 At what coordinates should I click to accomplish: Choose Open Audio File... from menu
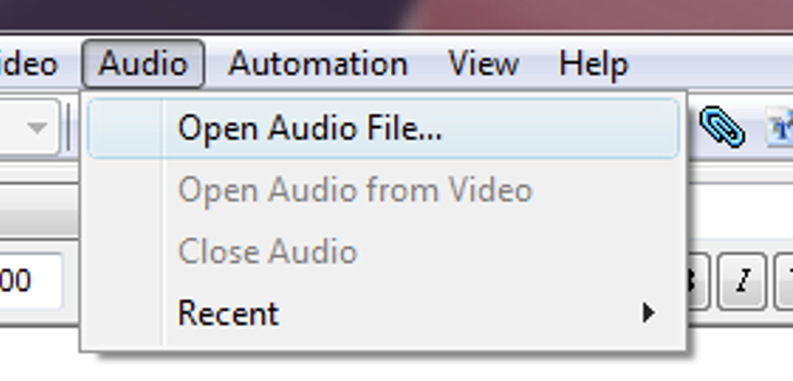coord(309,128)
